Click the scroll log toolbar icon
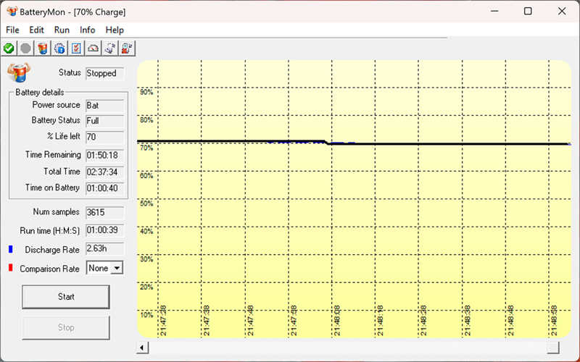580x362 pixels. pyautogui.click(x=110, y=49)
